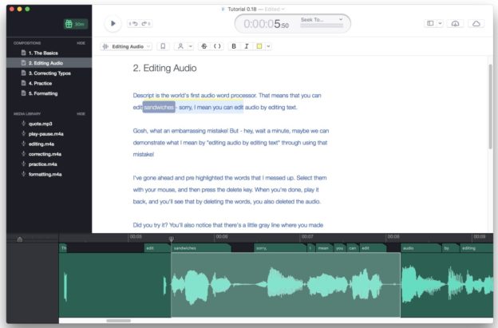Click the playhead marker on timeline ruler
The height and width of the screenshot is (328, 498).
point(171,239)
